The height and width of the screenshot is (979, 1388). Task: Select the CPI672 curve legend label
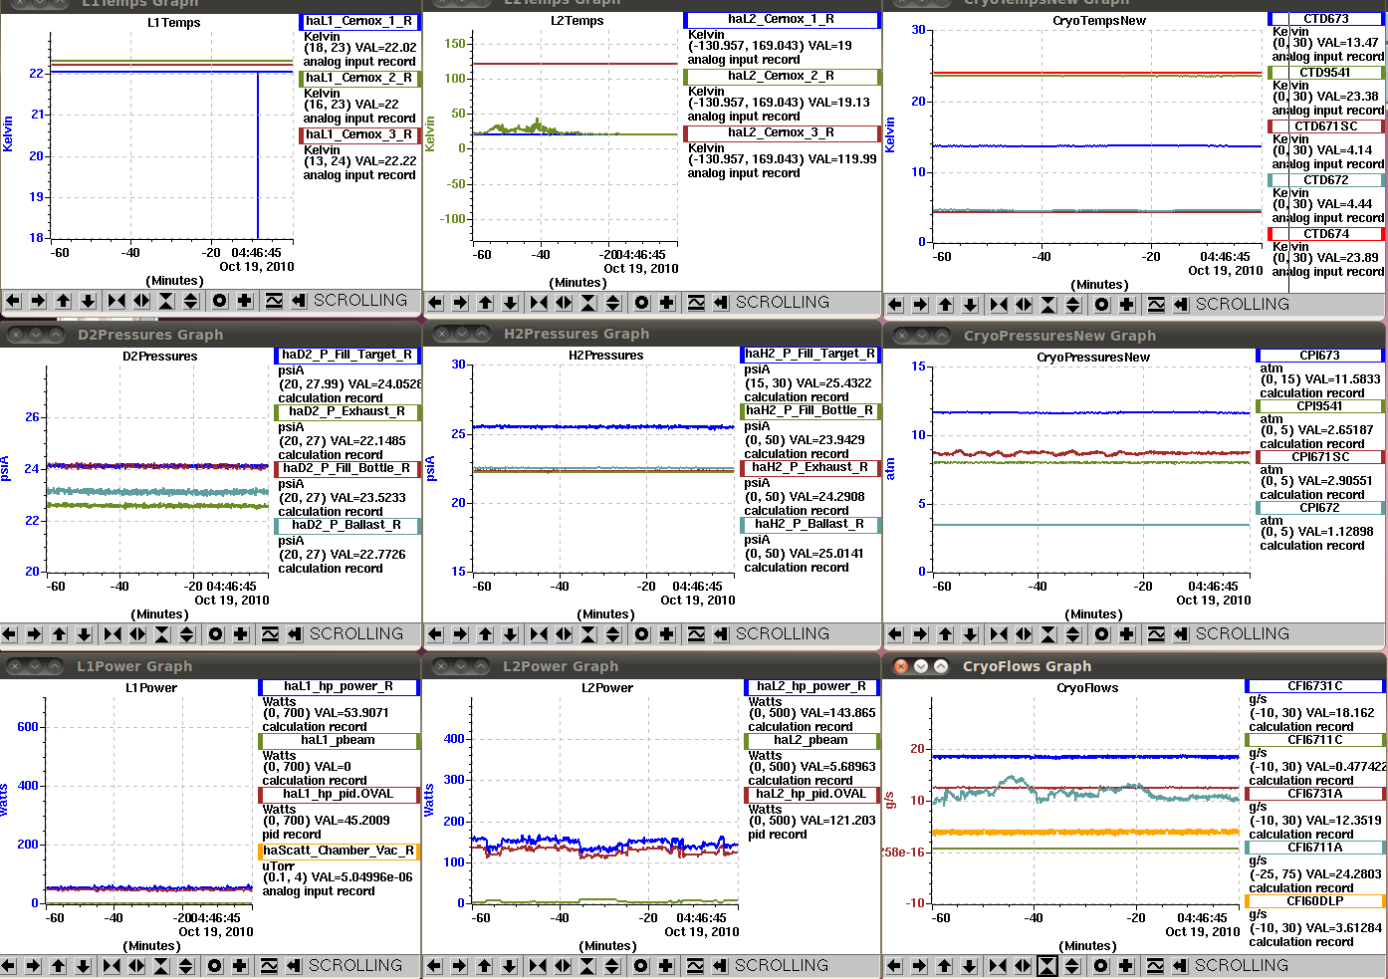(1320, 508)
